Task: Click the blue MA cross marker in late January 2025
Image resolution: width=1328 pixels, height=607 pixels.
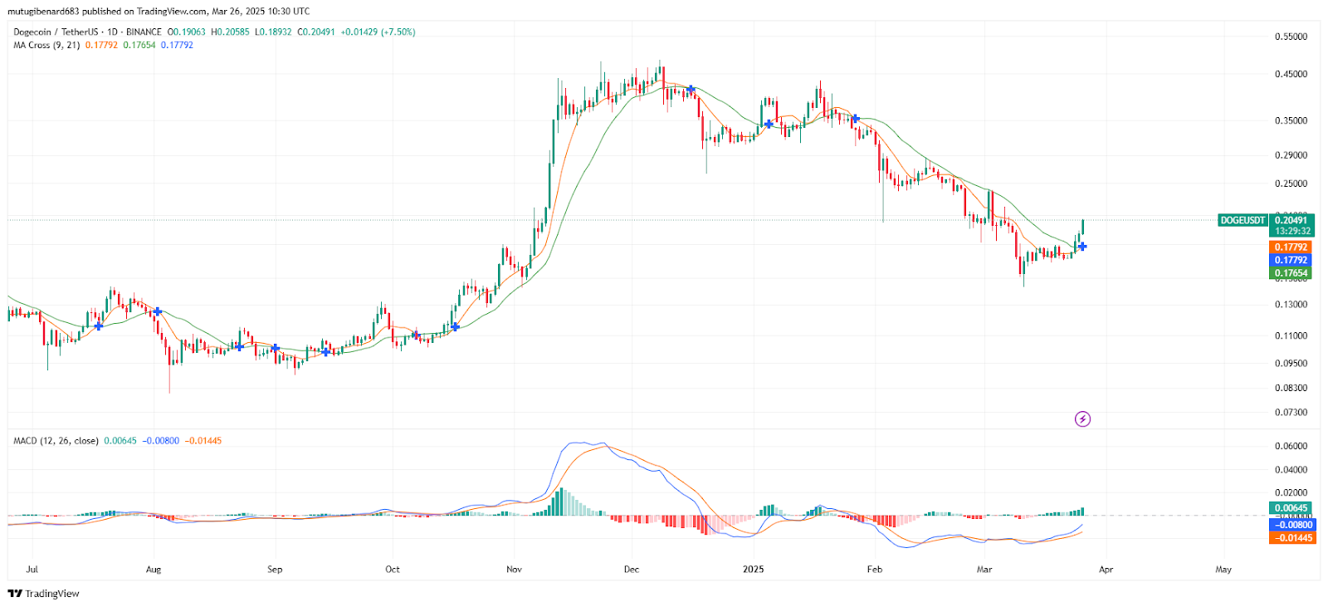Action: pyautogui.click(x=855, y=119)
